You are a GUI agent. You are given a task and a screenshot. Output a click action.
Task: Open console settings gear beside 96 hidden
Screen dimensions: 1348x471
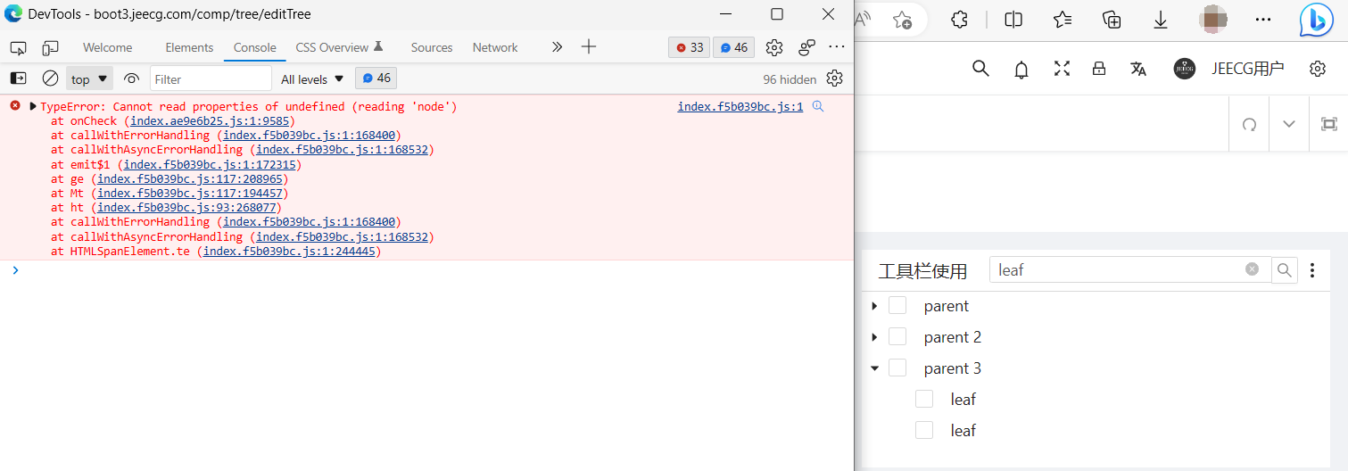point(834,78)
